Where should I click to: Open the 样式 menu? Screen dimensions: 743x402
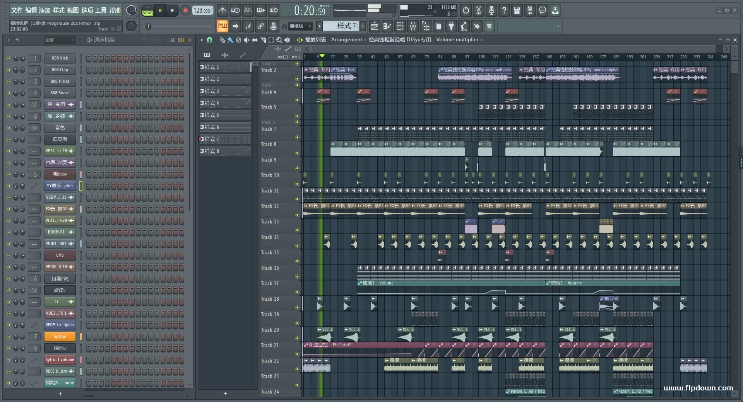coord(59,10)
